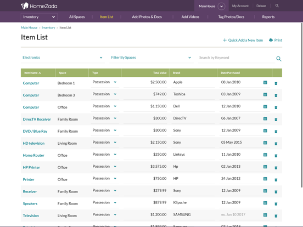The width and height of the screenshot is (303, 227).
Task: Delete the Dell Computer using its trash icon
Action: pyautogui.click(x=276, y=107)
